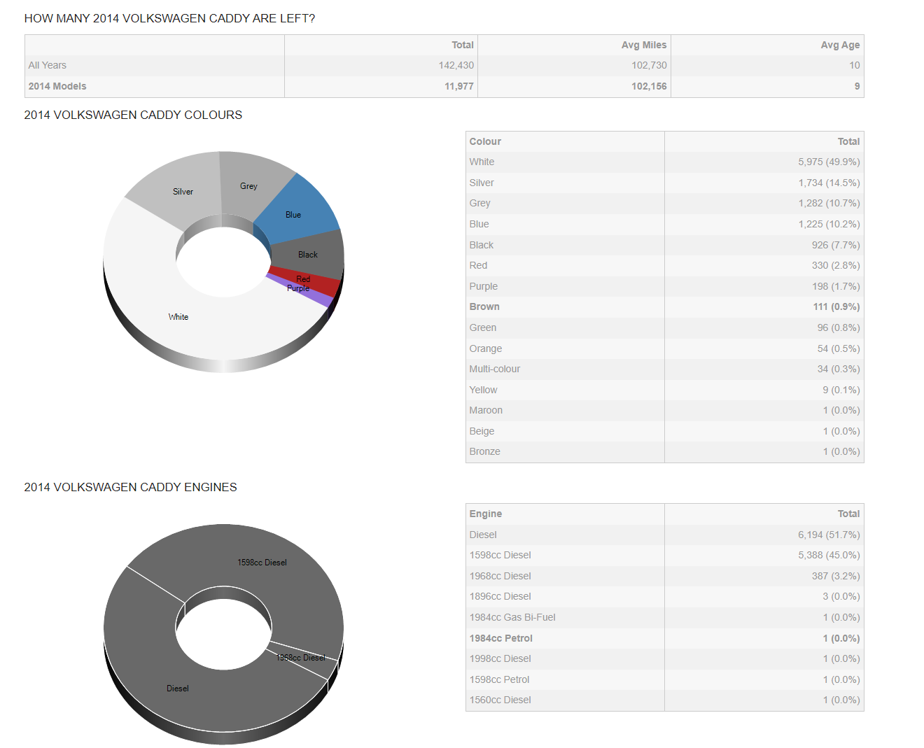The height and width of the screenshot is (748, 924).
Task: Click the 'Multi-colour' row label
Action: click(x=495, y=369)
